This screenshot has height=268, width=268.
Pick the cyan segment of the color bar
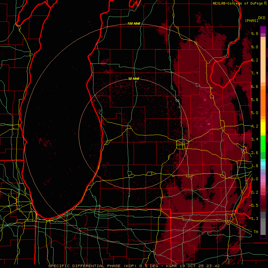263,164
